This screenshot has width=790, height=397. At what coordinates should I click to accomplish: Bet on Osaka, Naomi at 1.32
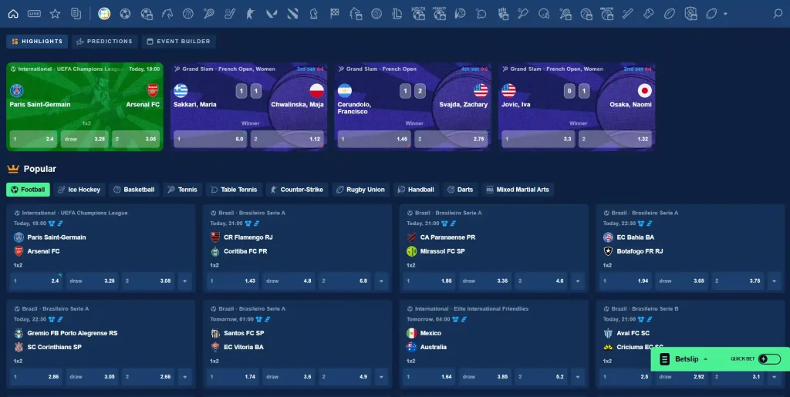click(x=615, y=139)
